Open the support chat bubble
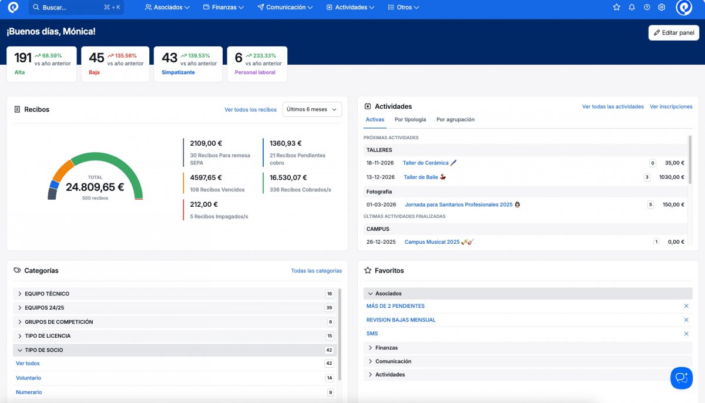The width and height of the screenshot is (705, 403). (681, 378)
